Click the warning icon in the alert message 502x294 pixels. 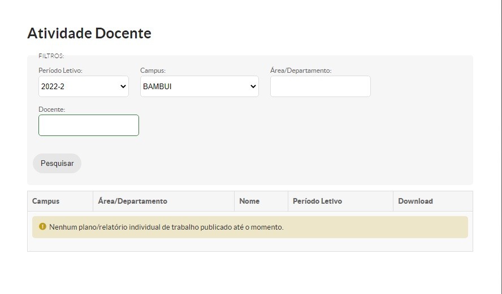tap(42, 227)
